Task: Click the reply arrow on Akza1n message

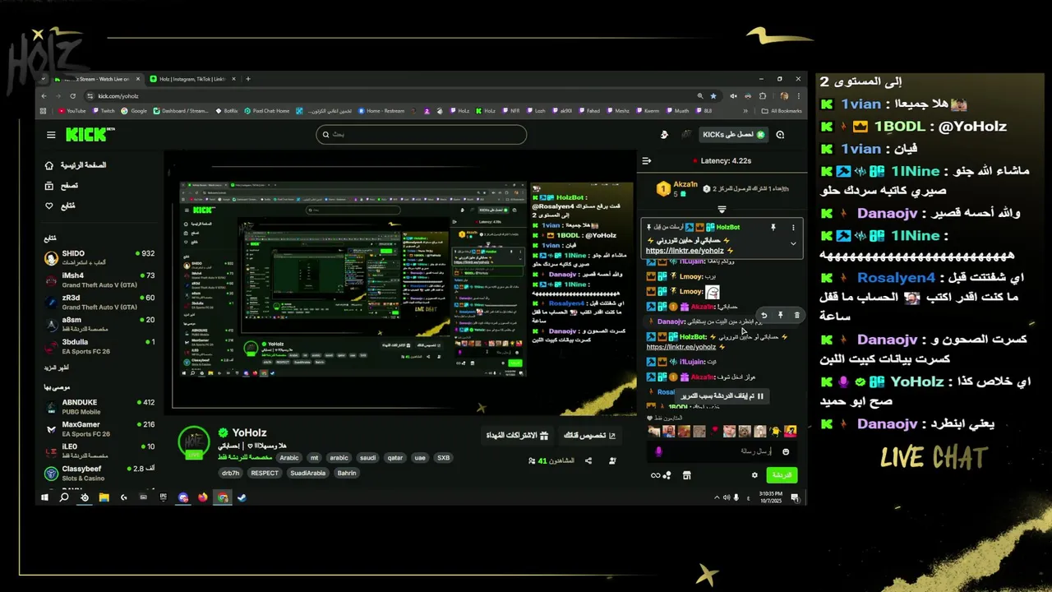Action: coord(764,315)
